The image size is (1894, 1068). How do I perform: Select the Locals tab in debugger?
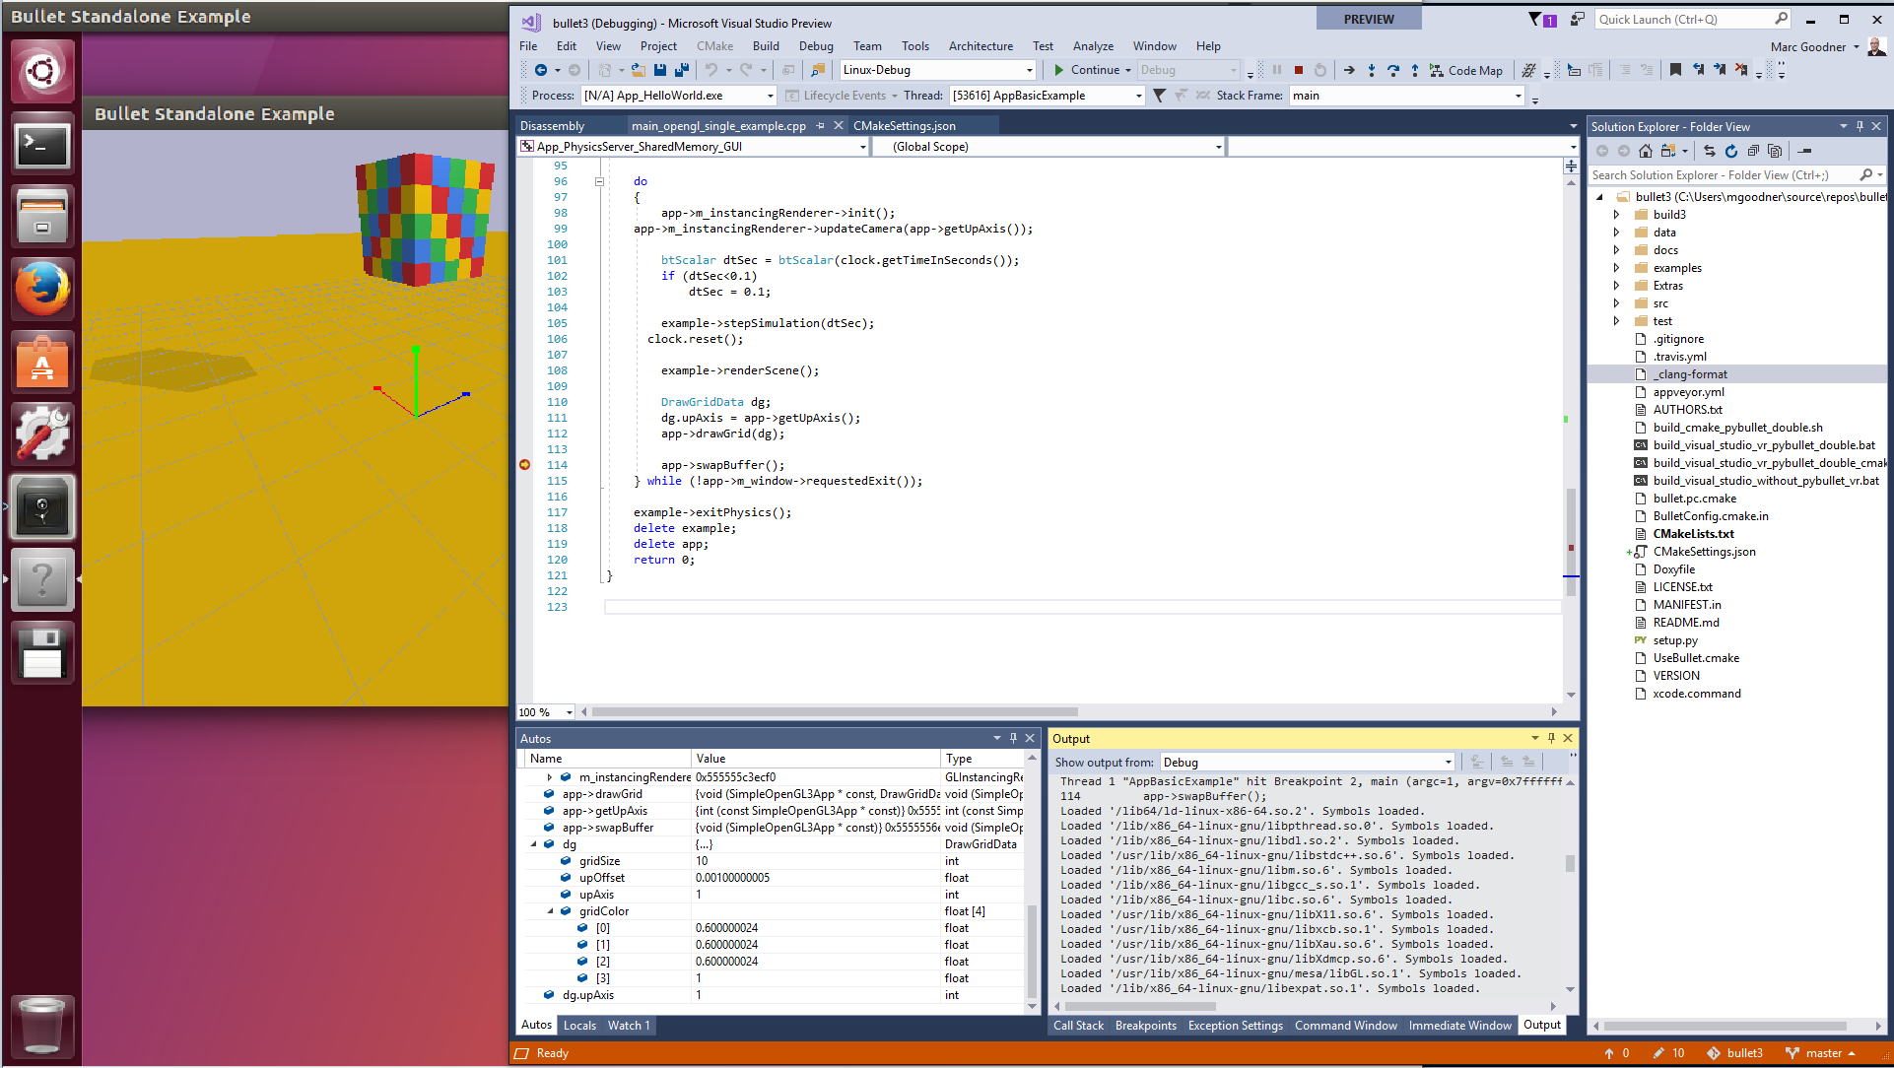pyautogui.click(x=576, y=1025)
